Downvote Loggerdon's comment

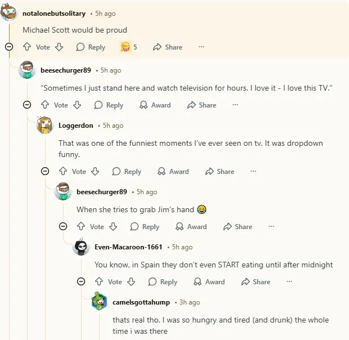coord(95,171)
